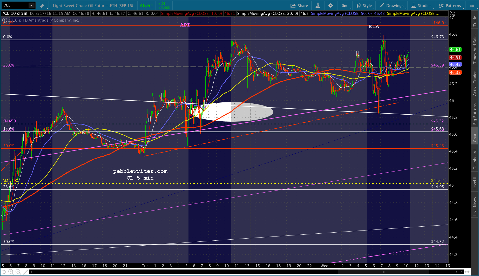Open the Level II sidebar tab
Viewport: 479px width, 276px height.
(x=475, y=183)
